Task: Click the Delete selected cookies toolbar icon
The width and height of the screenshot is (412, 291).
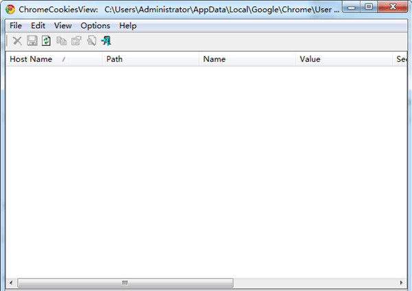Action: click(x=17, y=41)
